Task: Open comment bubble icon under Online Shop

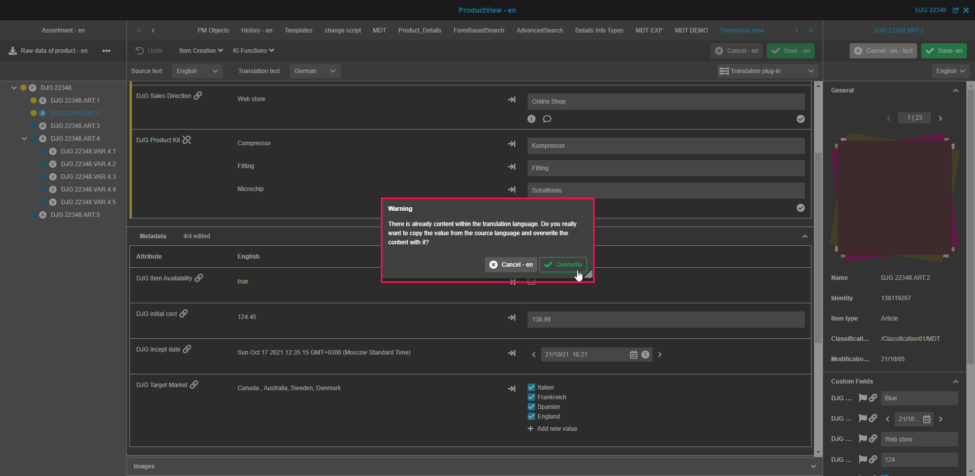Action: [547, 119]
